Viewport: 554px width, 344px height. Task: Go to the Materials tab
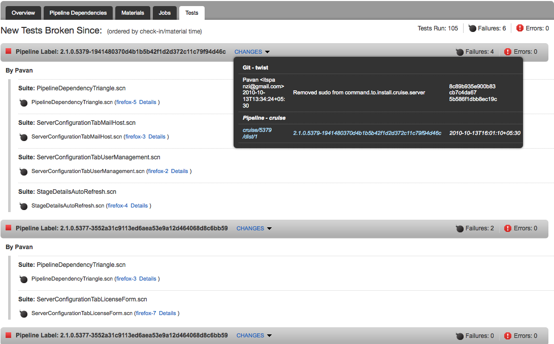[x=133, y=13]
